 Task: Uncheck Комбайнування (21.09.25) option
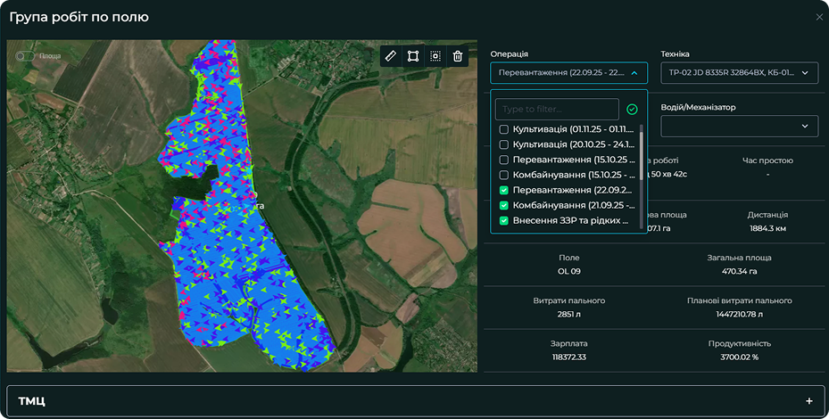pyautogui.click(x=504, y=205)
